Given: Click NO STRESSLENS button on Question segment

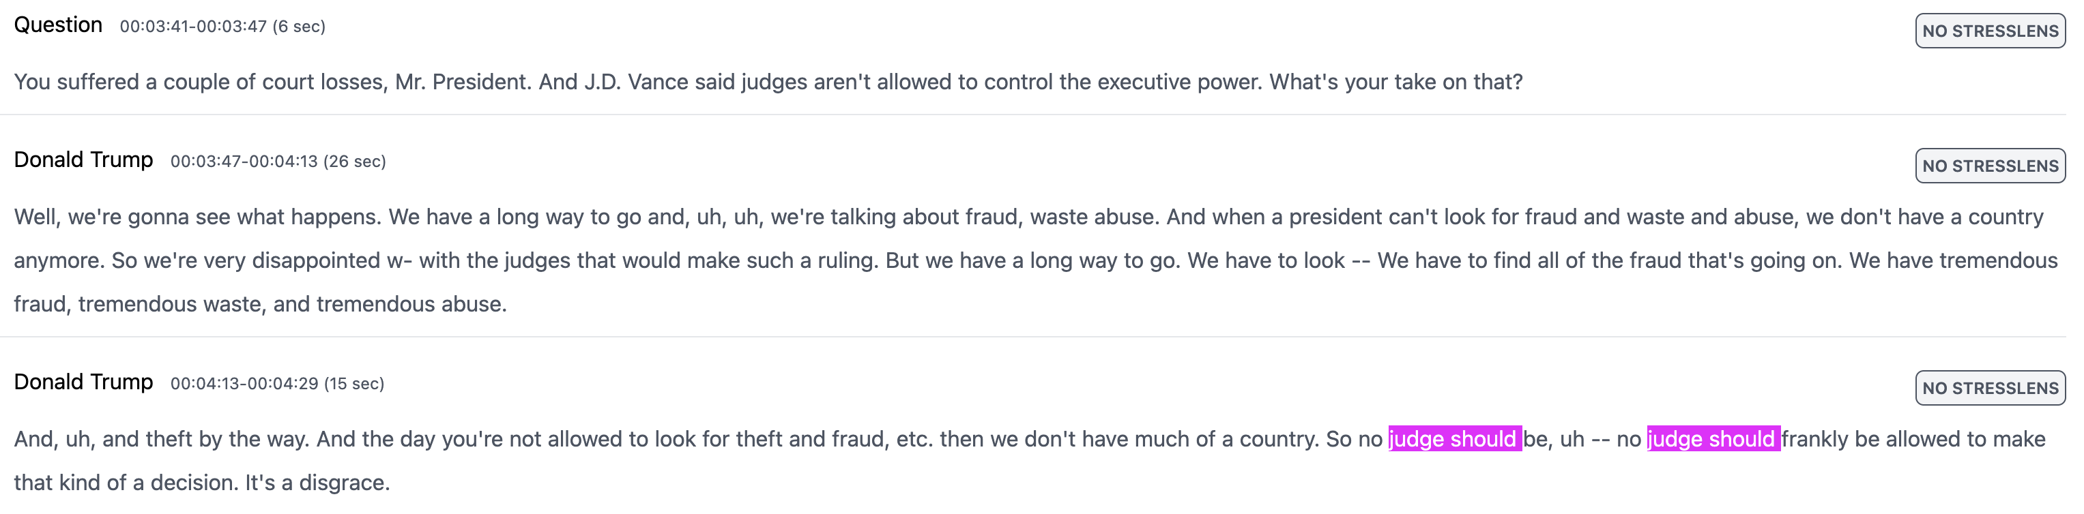Looking at the screenshot, I should [x=1989, y=31].
